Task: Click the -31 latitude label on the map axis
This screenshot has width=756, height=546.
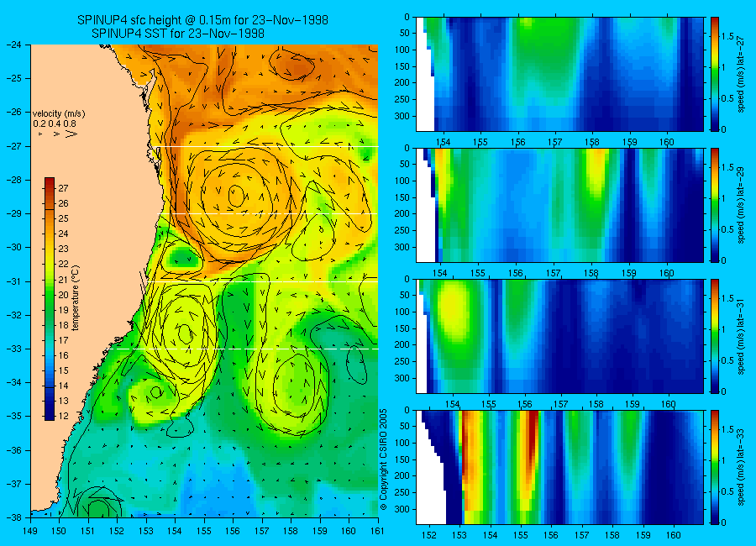Action: 13,281
